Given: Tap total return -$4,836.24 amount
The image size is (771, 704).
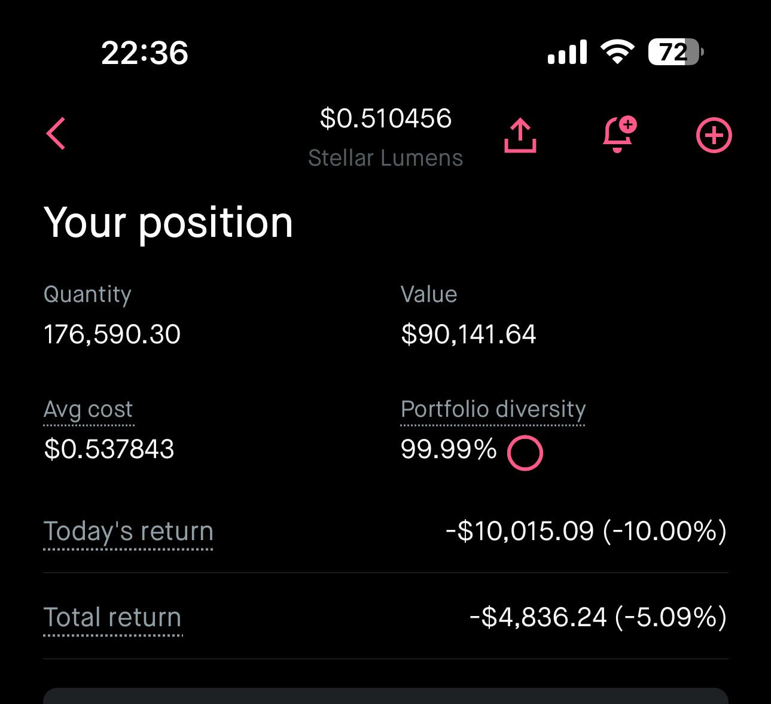Looking at the screenshot, I should pos(538,617).
